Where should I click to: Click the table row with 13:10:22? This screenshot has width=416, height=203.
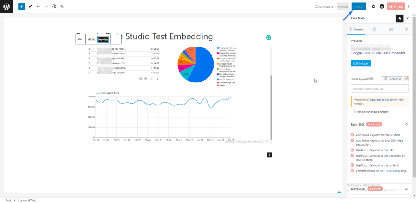coord(124,73)
